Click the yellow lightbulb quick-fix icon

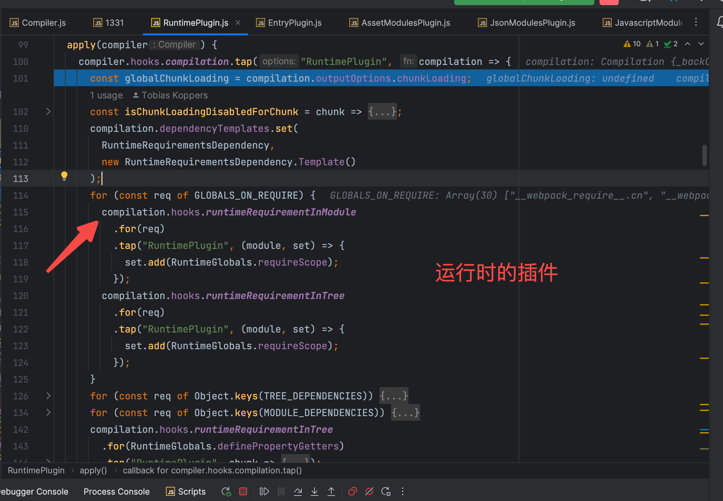[x=64, y=176]
